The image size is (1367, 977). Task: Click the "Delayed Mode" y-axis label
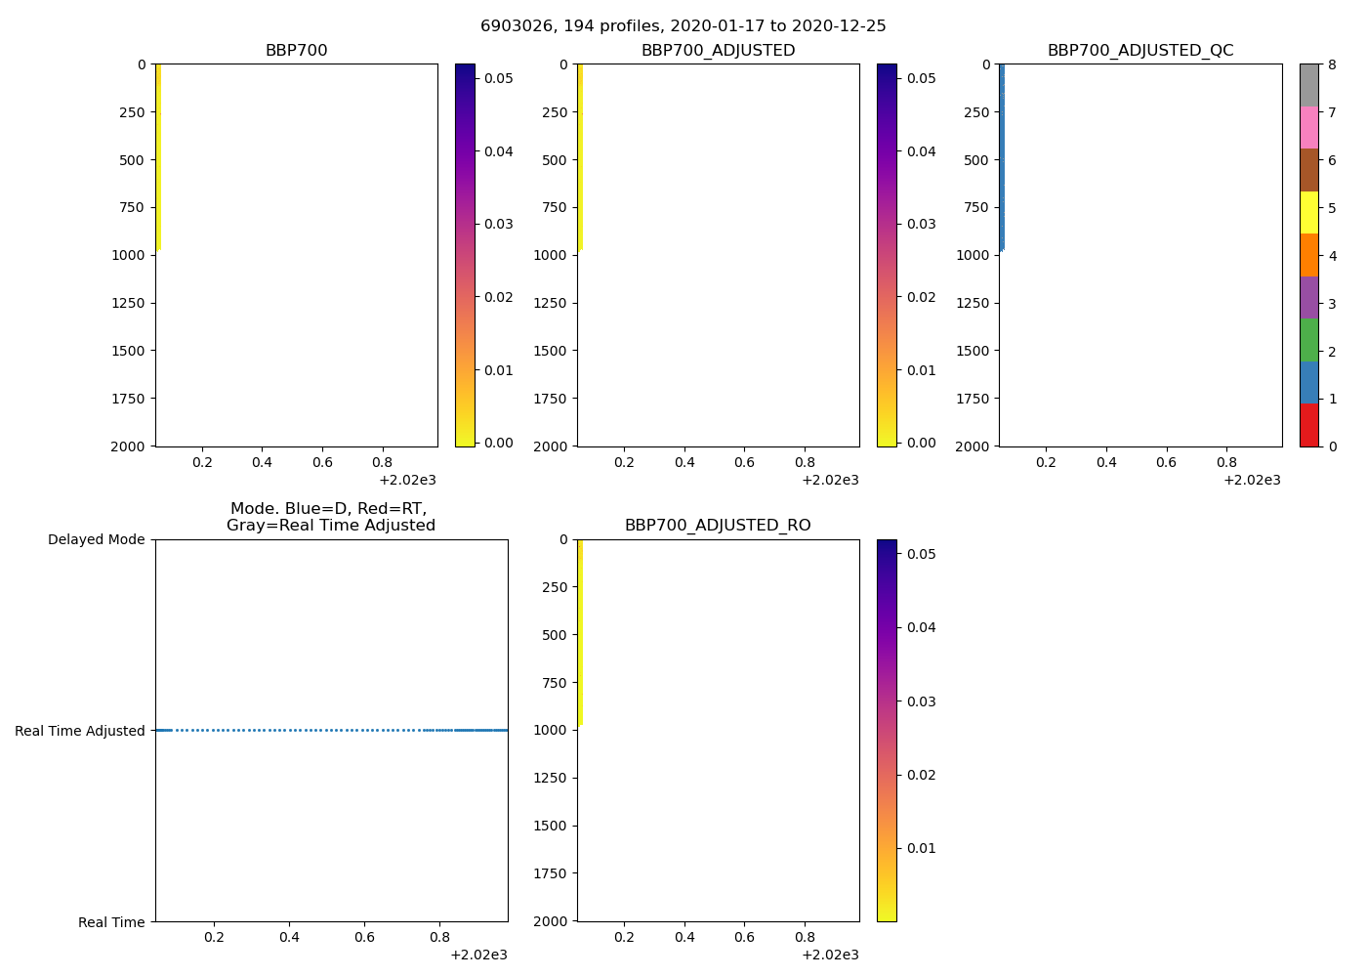[96, 539]
